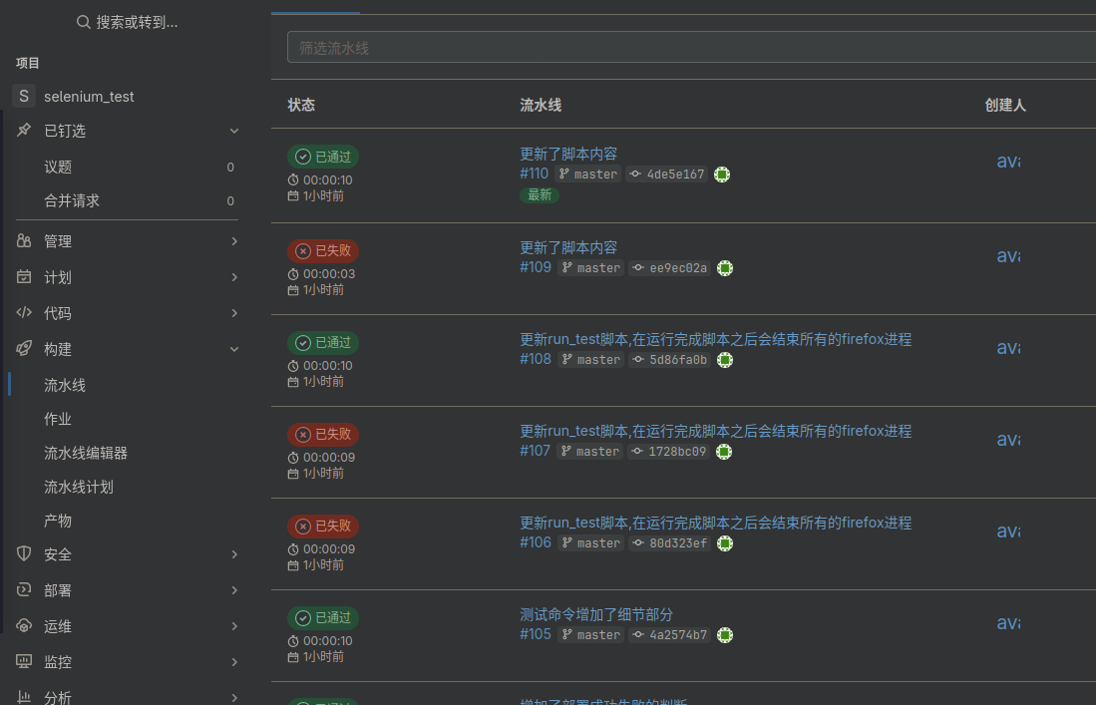
Task: Click the 已通过 status badge for #105
Action: point(323,617)
